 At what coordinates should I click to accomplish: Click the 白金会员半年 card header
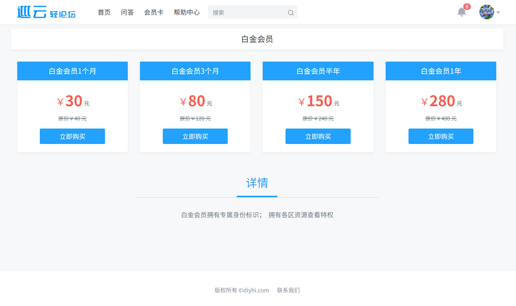pos(318,71)
